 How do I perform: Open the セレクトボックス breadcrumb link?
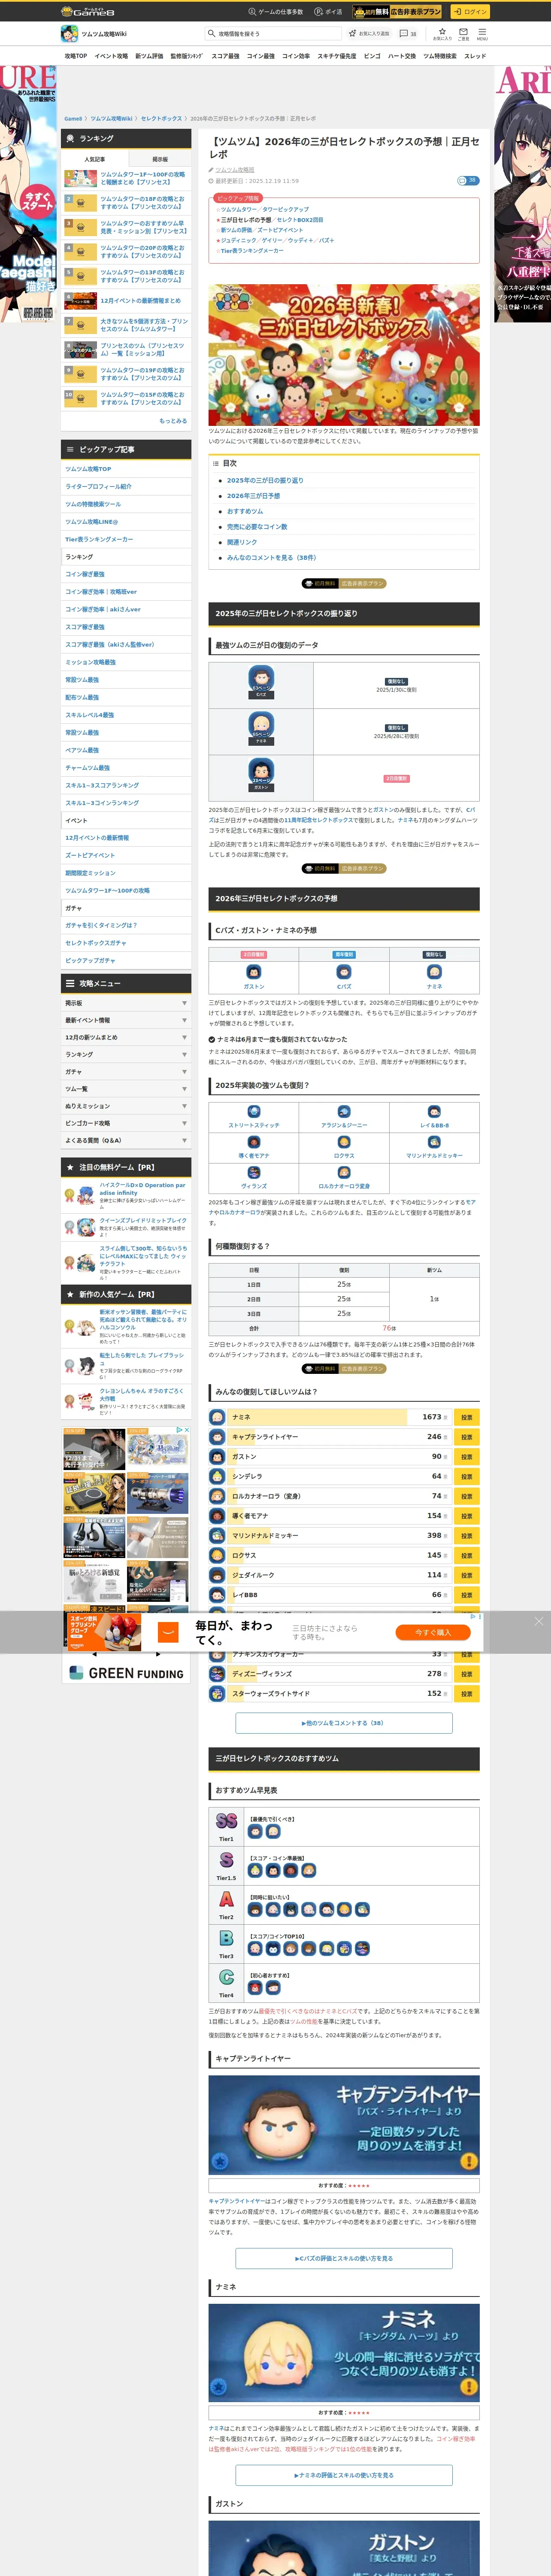161,119
